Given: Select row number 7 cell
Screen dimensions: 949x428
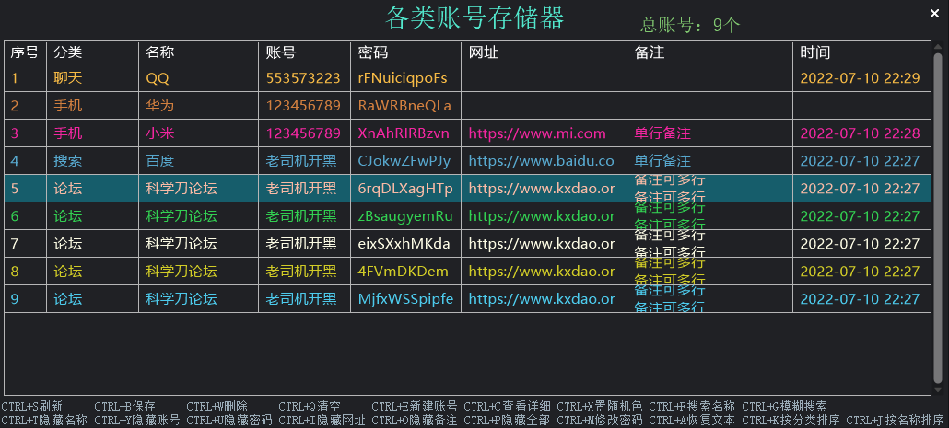Looking at the screenshot, I should pyautogui.click(x=25, y=244).
